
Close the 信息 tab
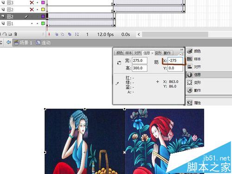(152, 53)
